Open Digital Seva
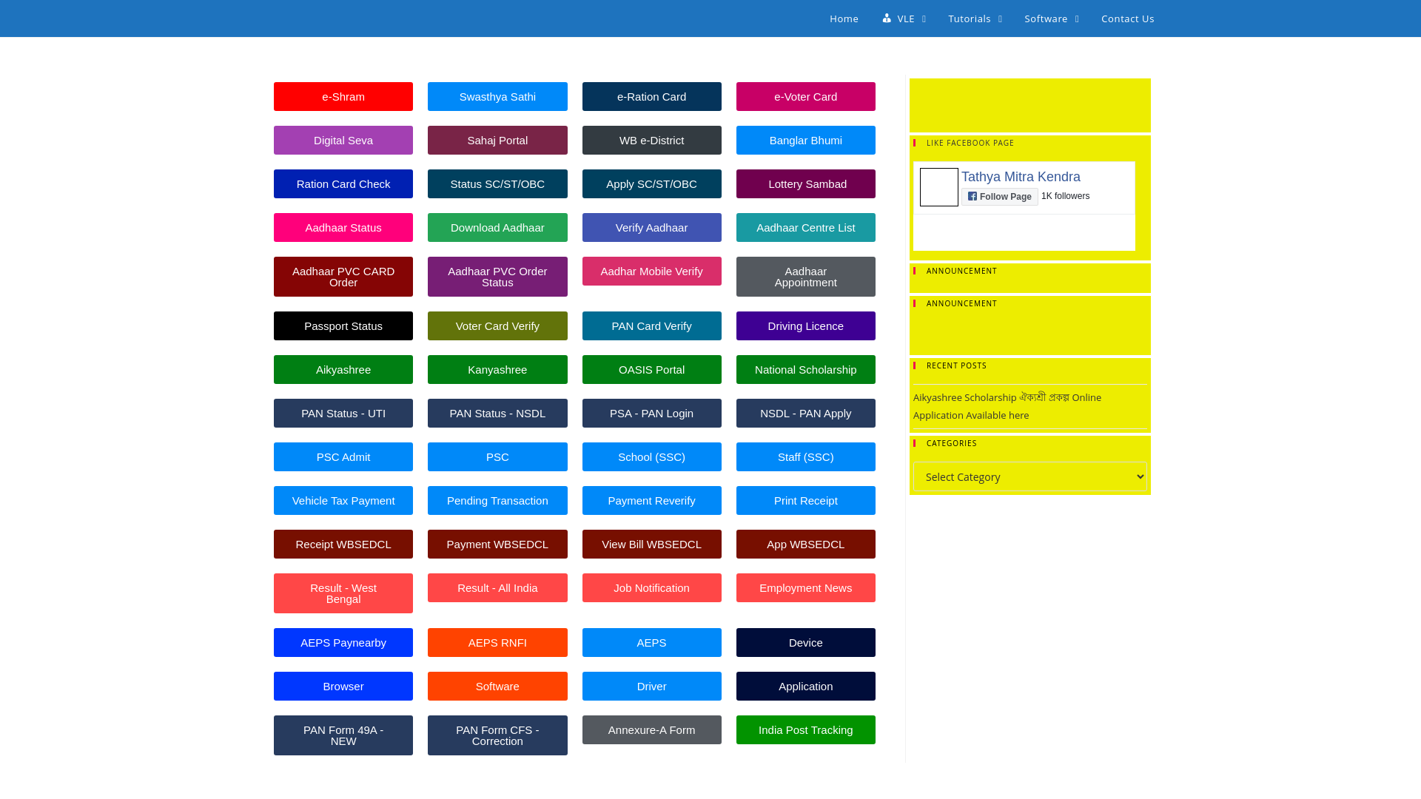The width and height of the screenshot is (1421, 799). point(343,141)
